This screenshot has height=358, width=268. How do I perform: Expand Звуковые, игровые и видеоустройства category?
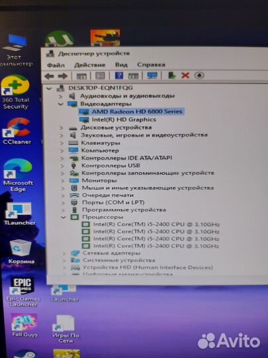click(x=62, y=136)
